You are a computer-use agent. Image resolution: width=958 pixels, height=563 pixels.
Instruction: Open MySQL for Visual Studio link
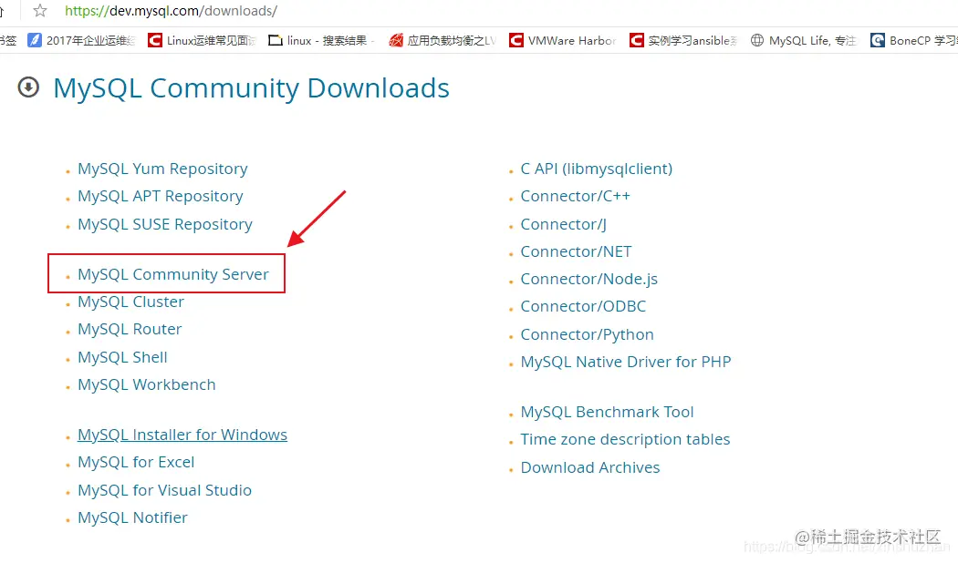164,490
